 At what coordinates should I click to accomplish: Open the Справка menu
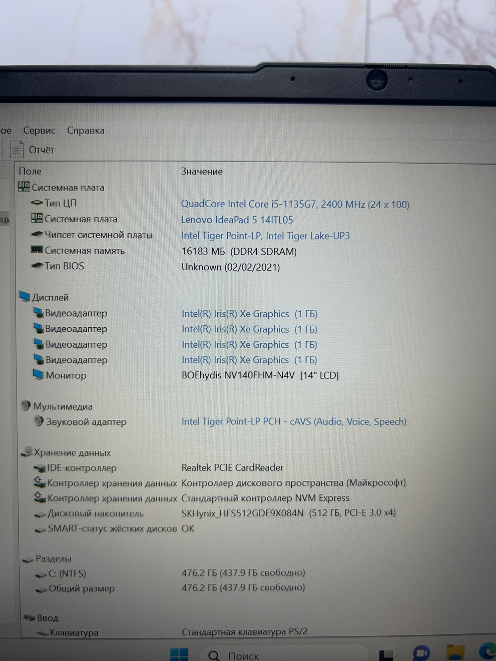[86, 130]
